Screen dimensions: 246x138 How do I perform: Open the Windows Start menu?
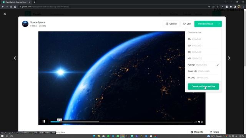click(x=2, y=136)
